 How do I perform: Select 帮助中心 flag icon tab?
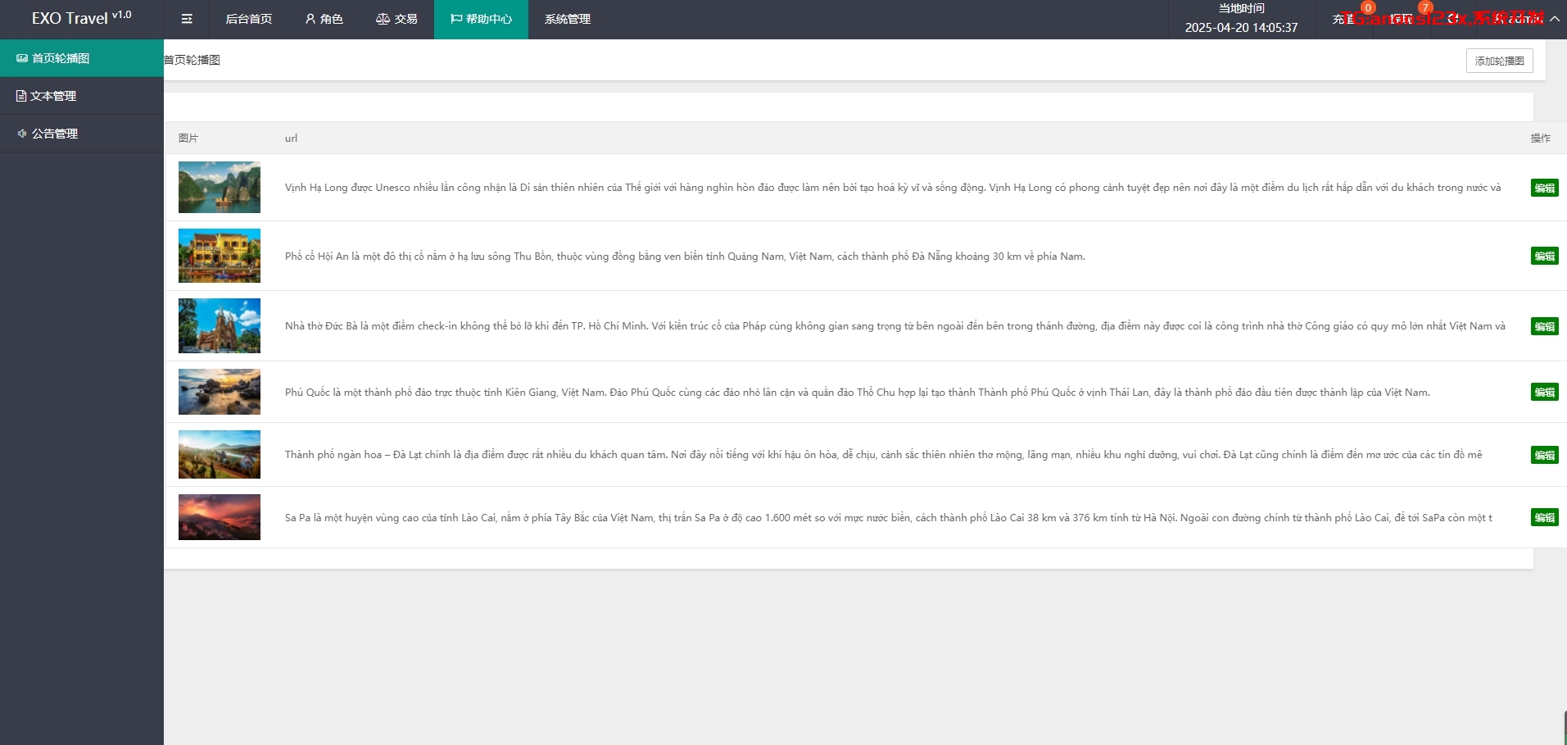[481, 19]
